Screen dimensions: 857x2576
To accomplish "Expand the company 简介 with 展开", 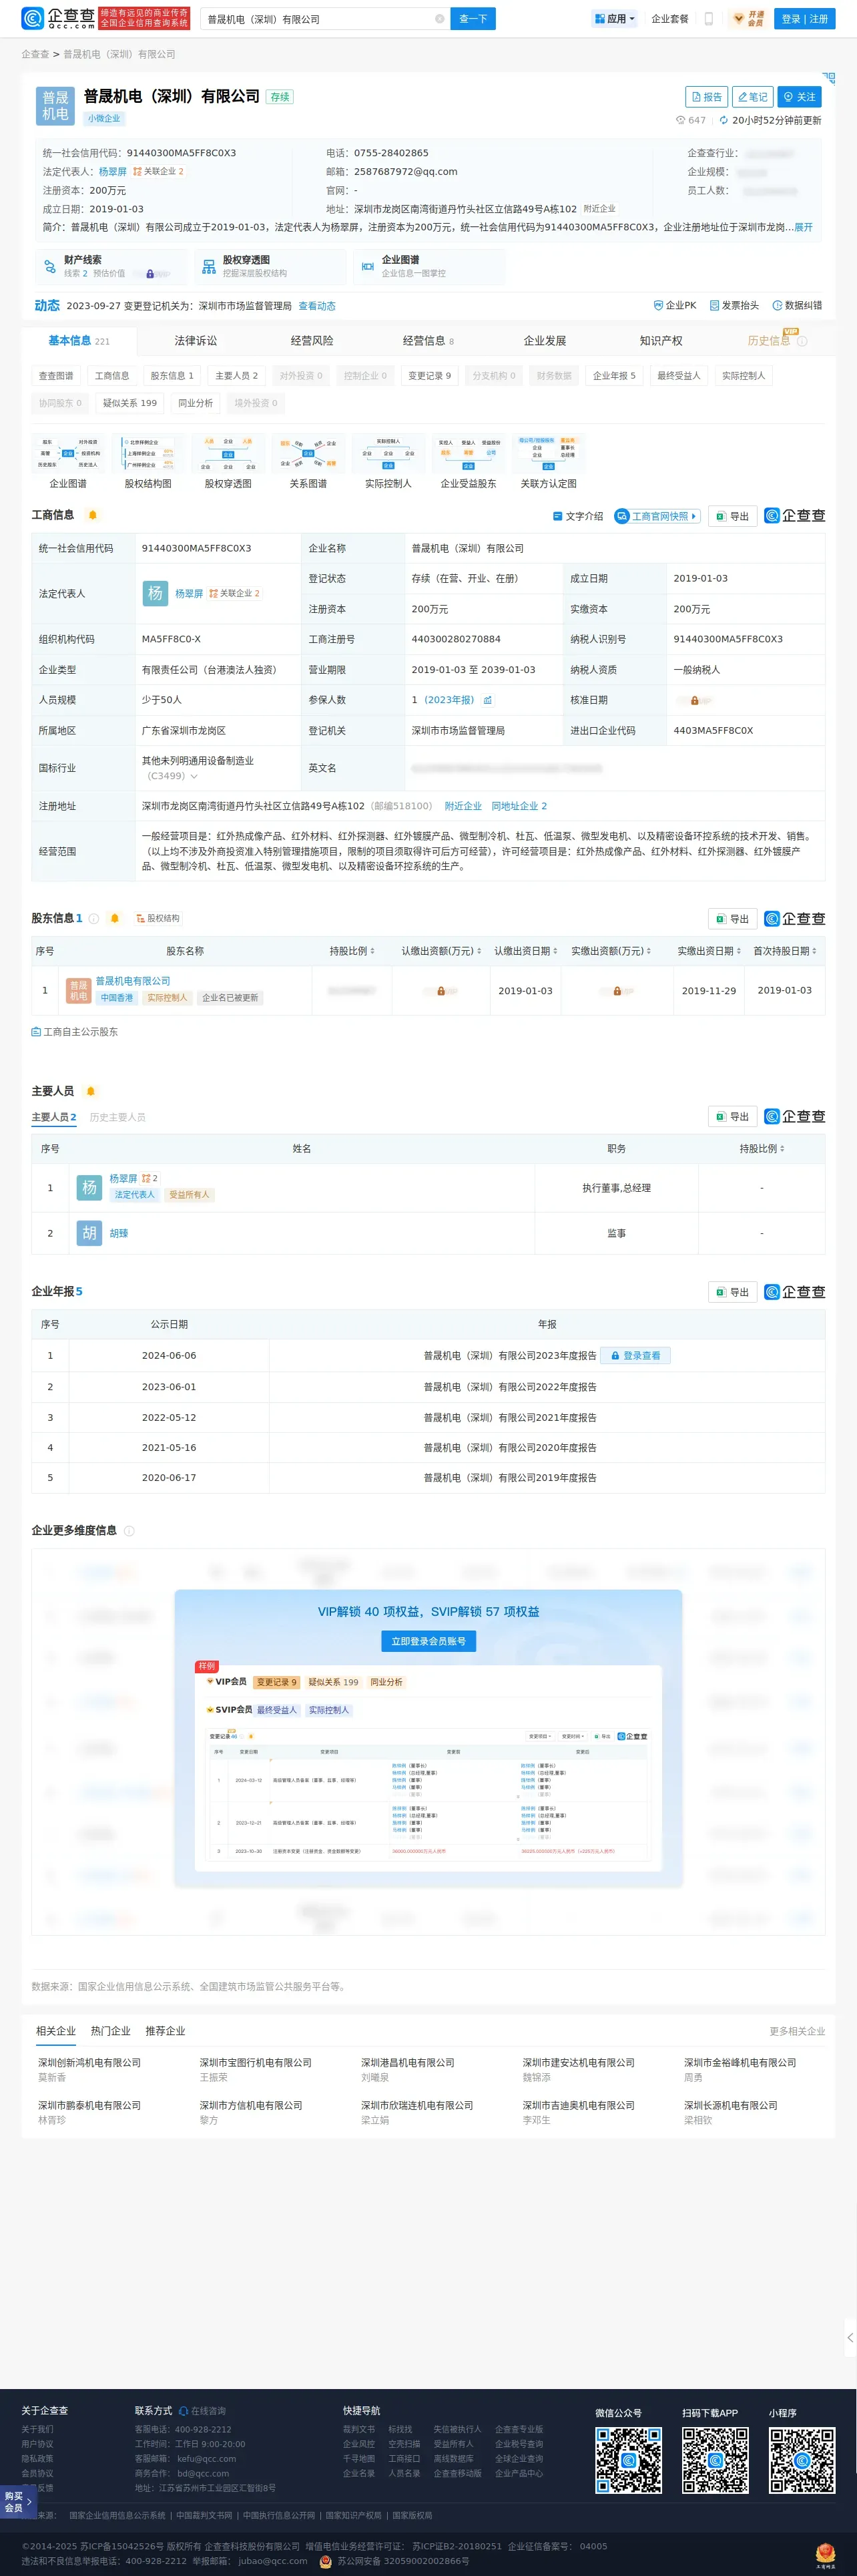I will pos(804,227).
